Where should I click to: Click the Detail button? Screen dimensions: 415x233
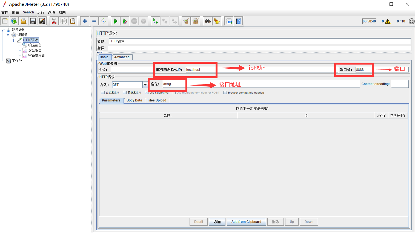(x=199, y=222)
